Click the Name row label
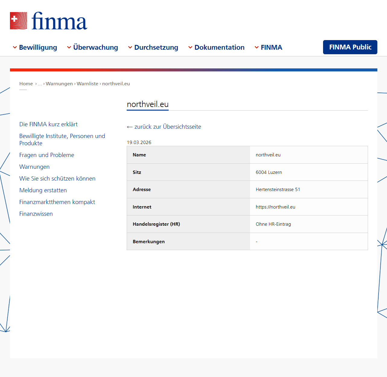Viewport: 387px width, 377px height. 139,155
